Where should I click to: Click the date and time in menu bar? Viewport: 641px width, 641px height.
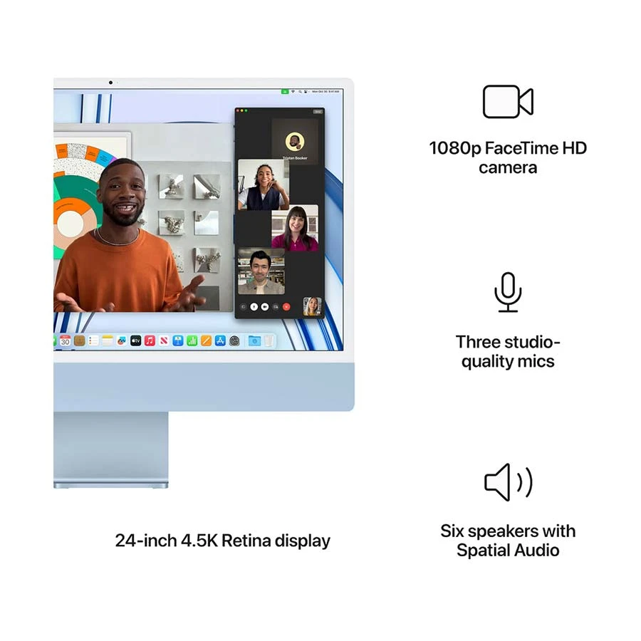tap(325, 92)
